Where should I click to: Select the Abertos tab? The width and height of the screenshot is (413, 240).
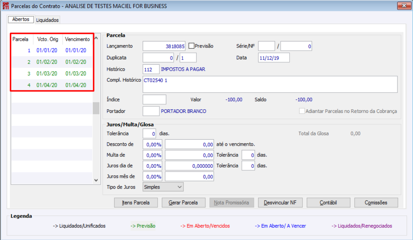(21, 19)
